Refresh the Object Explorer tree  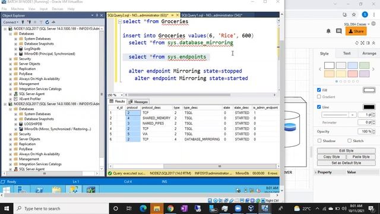(47, 22)
